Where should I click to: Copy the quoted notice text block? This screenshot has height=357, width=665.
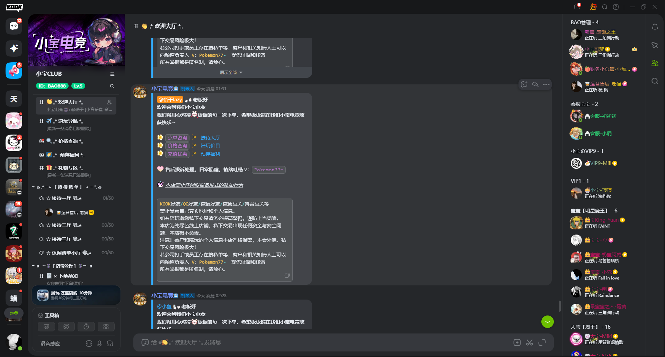[x=287, y=275]
